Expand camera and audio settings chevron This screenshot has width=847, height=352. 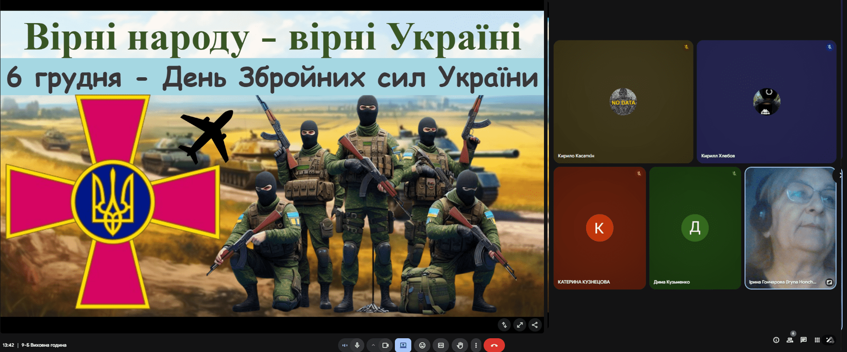(x=373, y=345)
